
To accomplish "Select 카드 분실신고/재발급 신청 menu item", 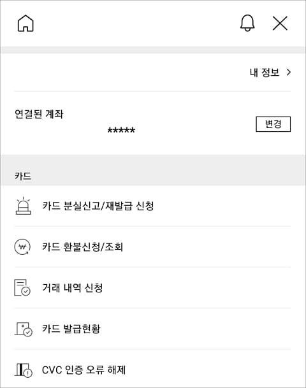I will point(153,206).
